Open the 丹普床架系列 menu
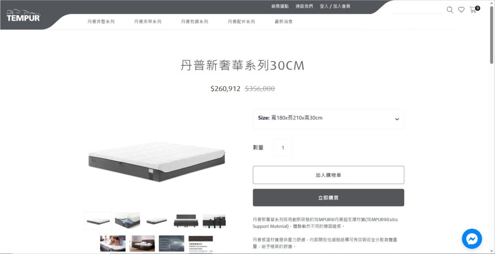 [x=148, y=22]
